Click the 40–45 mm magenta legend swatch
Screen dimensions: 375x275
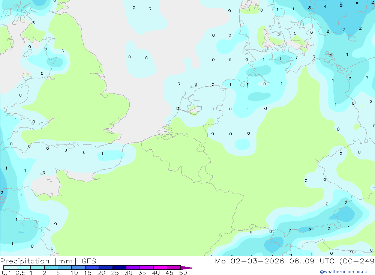(160, 267)
